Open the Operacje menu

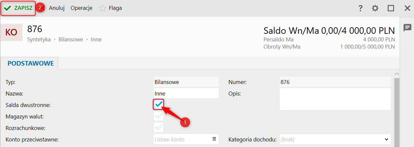81,8
